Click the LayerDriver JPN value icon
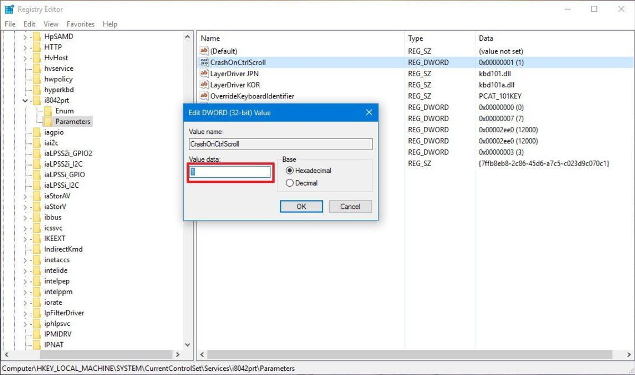This screenshot has width=635, height=375. click(x=204, y=74)
